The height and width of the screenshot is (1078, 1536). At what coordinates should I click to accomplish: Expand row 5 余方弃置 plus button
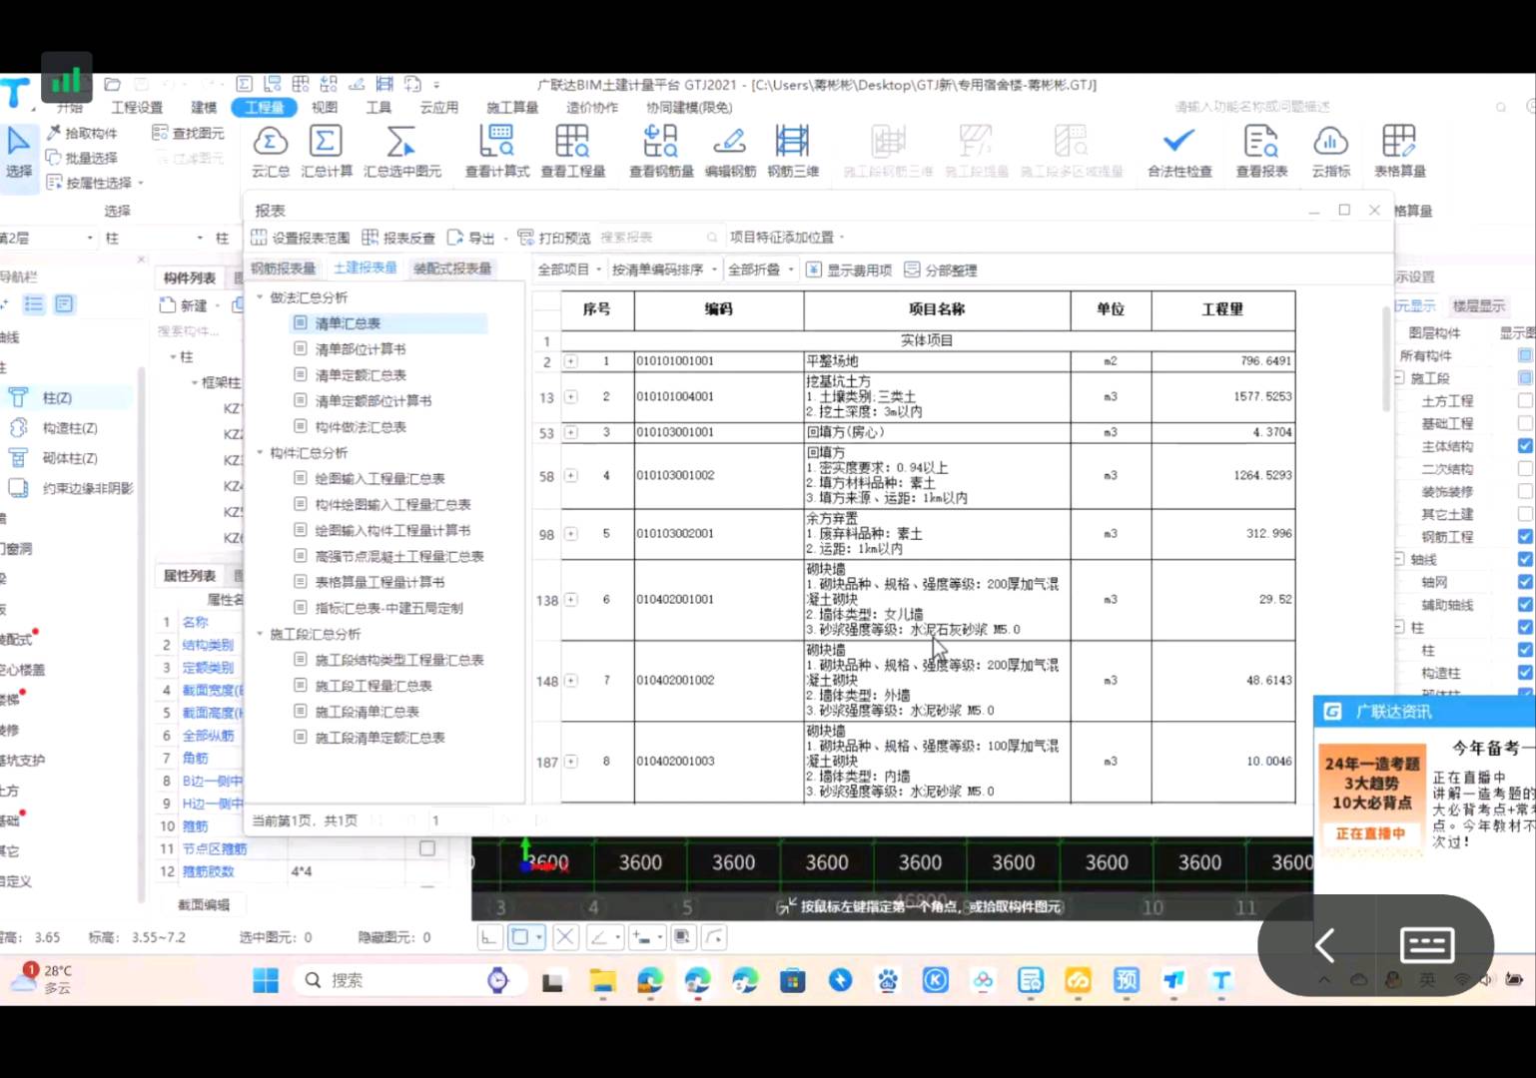coord(570,534)
